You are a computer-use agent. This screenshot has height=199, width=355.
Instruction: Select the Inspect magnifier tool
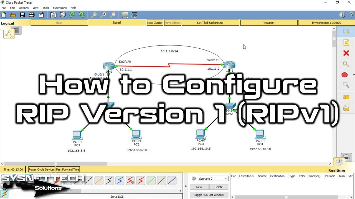[x=346, y=64]
